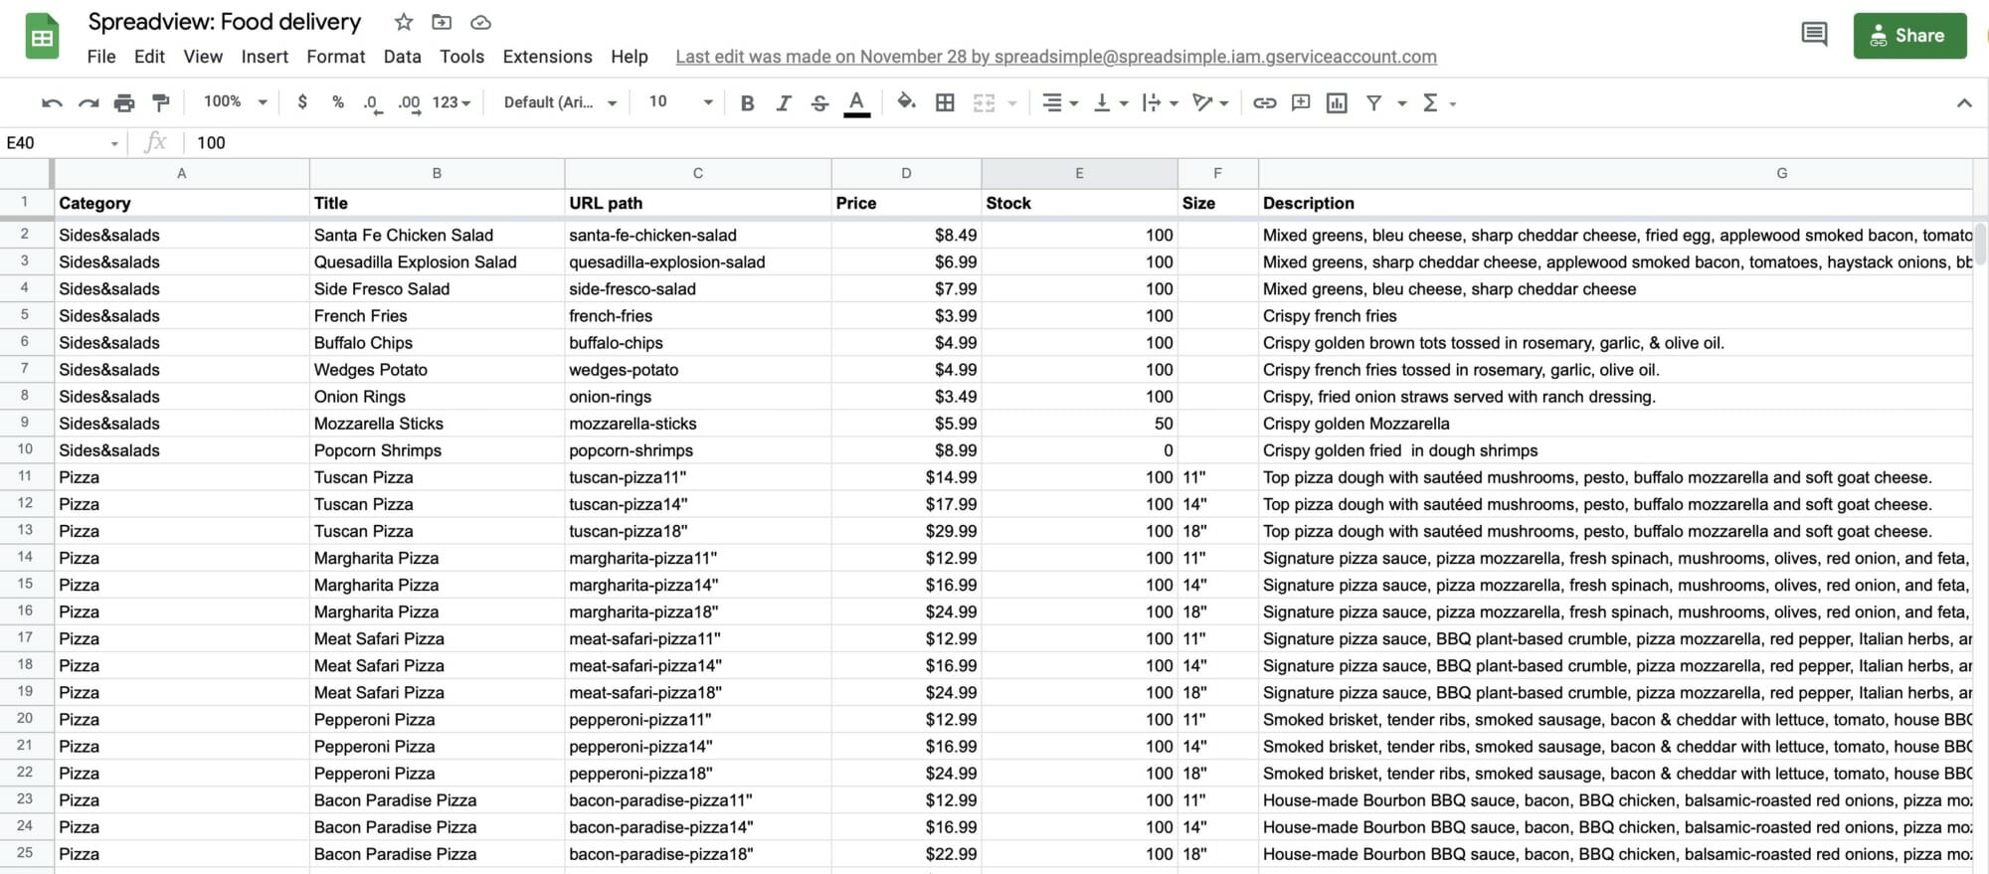Open the fill color bucket
Image resolution: width=1989 pixels, height=874 pixels.
click(906, 101)
